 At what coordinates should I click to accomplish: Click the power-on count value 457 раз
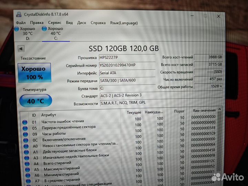(208, 79)
